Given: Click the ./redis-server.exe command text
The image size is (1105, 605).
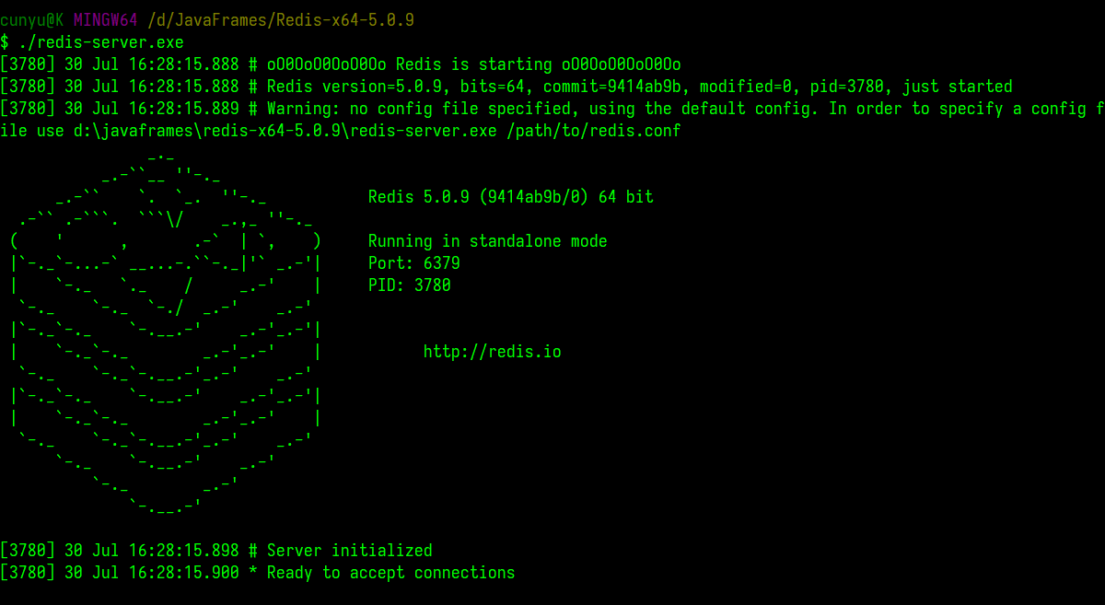Looking at the screenshot, I should click(101, 42).
